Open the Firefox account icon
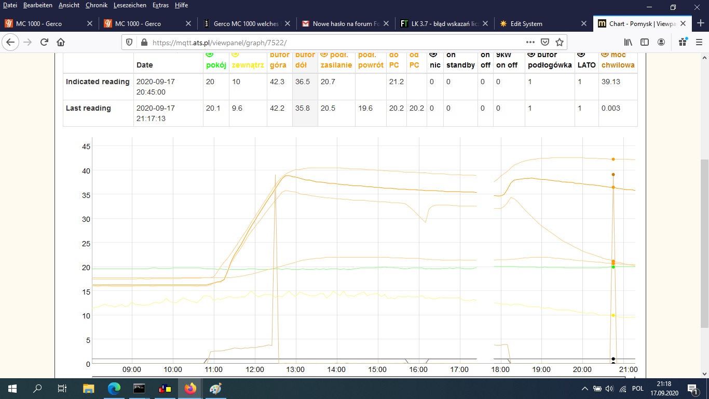This screenshot has width=709, height=399. (661, 42)
